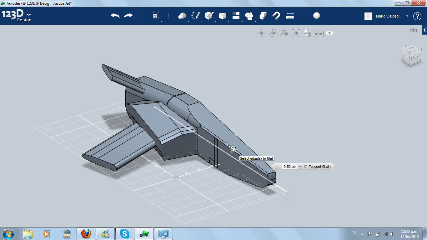Toggle the visibility eye icon
Viewport: 427px width, 240px height.
(x=329, y=33)
